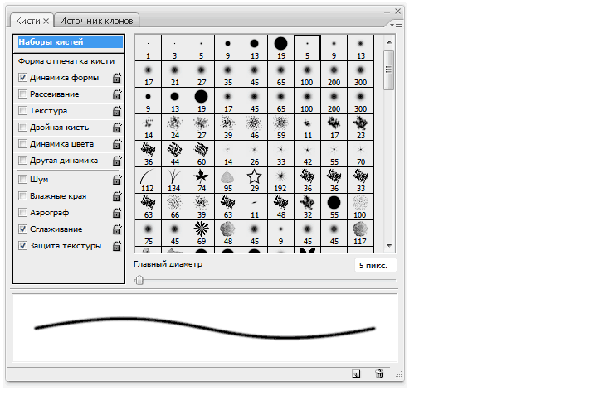This screenshot has width=614, height=395.
Task: Click the delete brush trash icon
Action: [379, 374]
